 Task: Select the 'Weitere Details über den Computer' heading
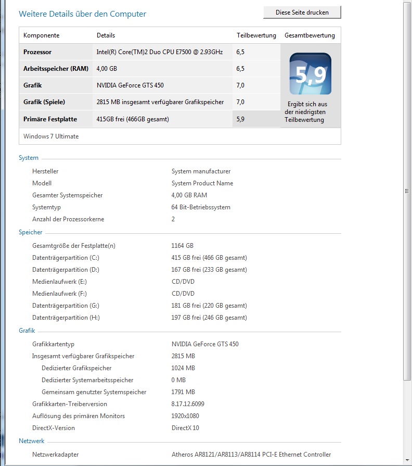point(83,14)
